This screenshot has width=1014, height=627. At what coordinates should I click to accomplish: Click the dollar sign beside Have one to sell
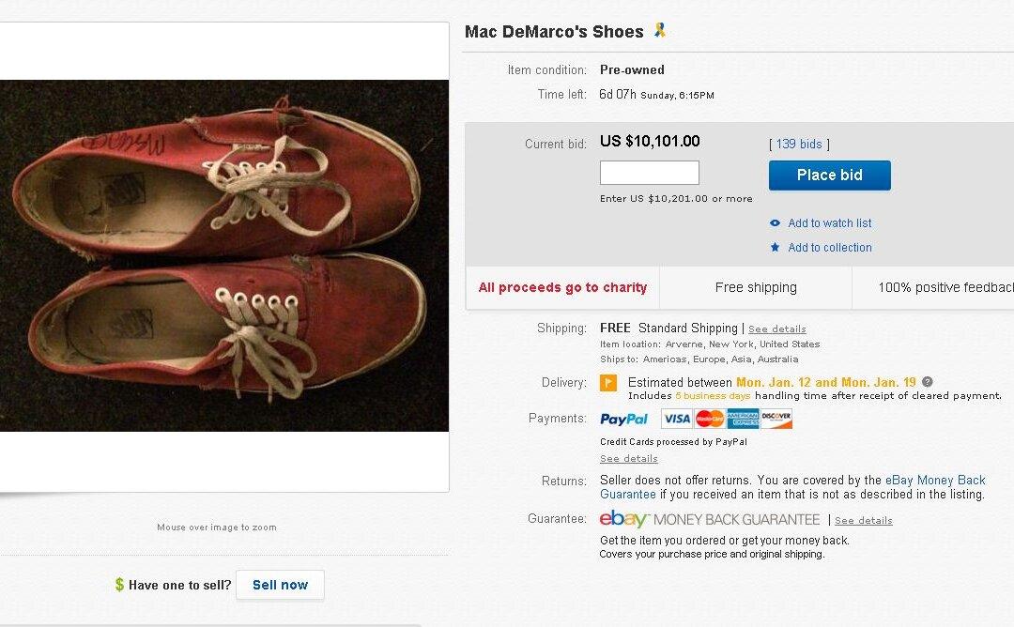tap(118, 584)
